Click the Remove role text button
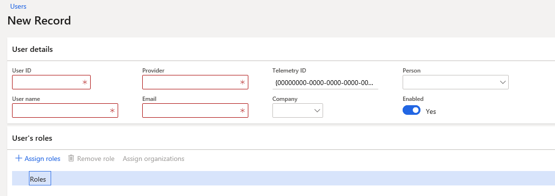This screenshot has width=555, height=196. (x=95, y=159)
